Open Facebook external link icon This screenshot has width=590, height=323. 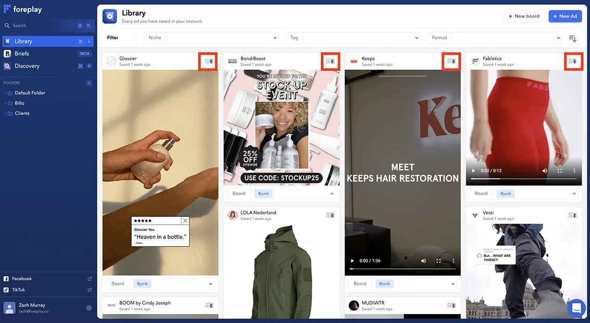pos(89,279)
